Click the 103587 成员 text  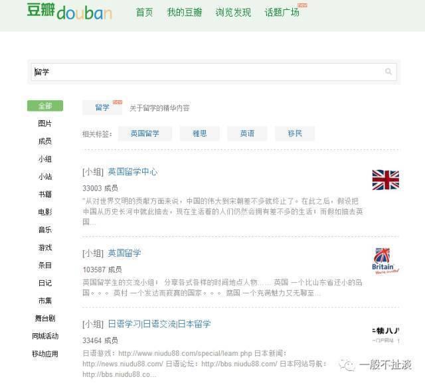click(x=102, y=269)
